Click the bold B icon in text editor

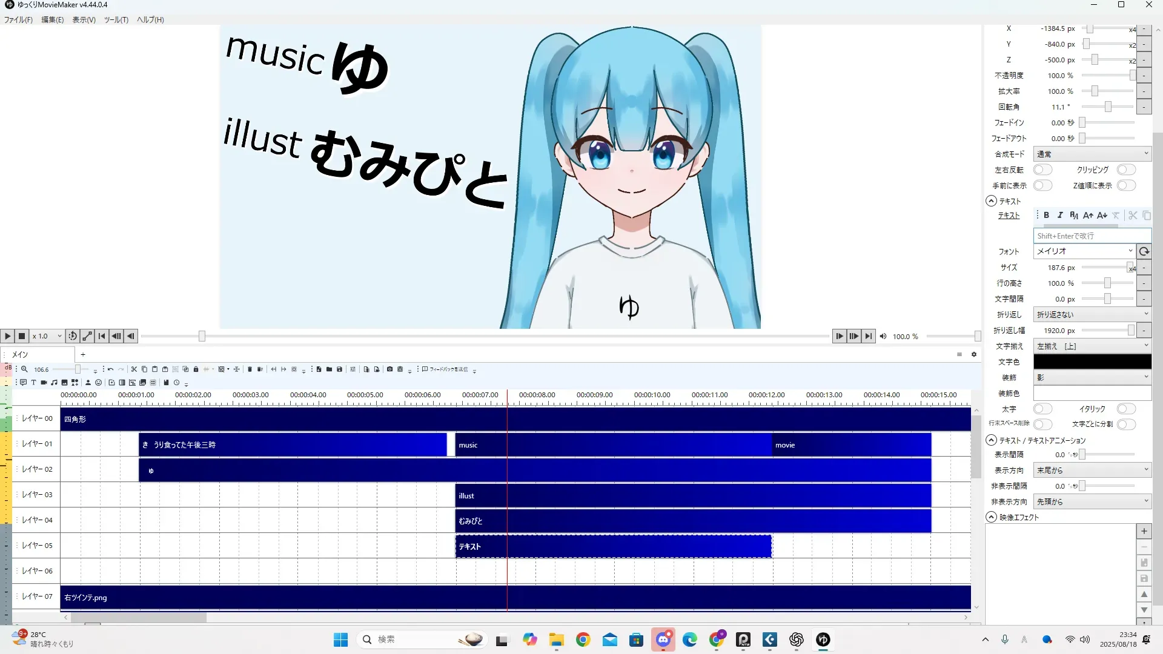[1046, 216]
